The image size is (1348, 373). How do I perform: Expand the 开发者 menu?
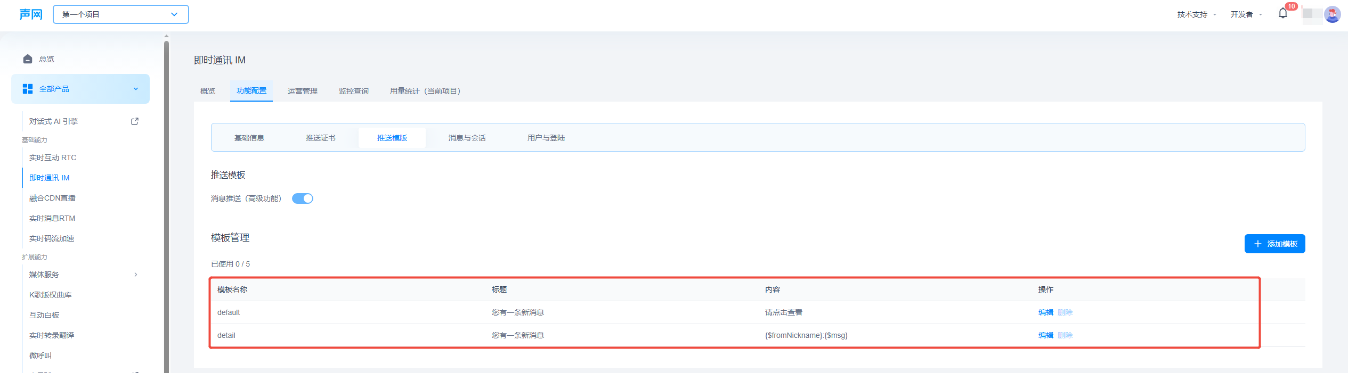(1246, 14)
